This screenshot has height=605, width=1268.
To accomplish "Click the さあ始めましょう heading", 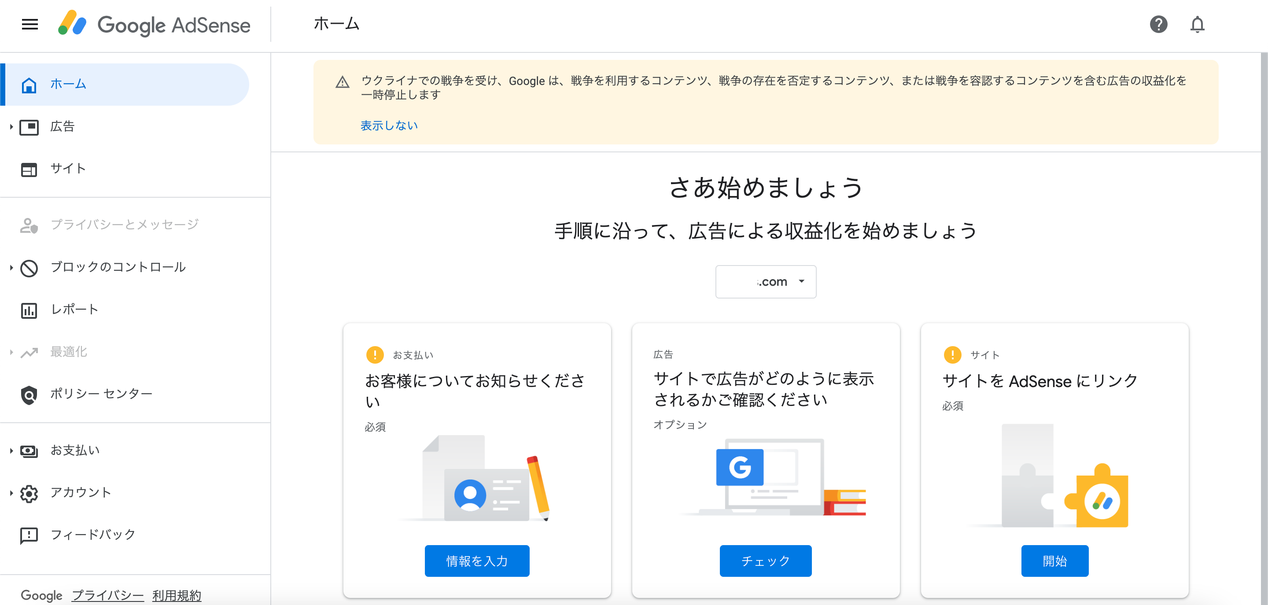I will [766, 188].
